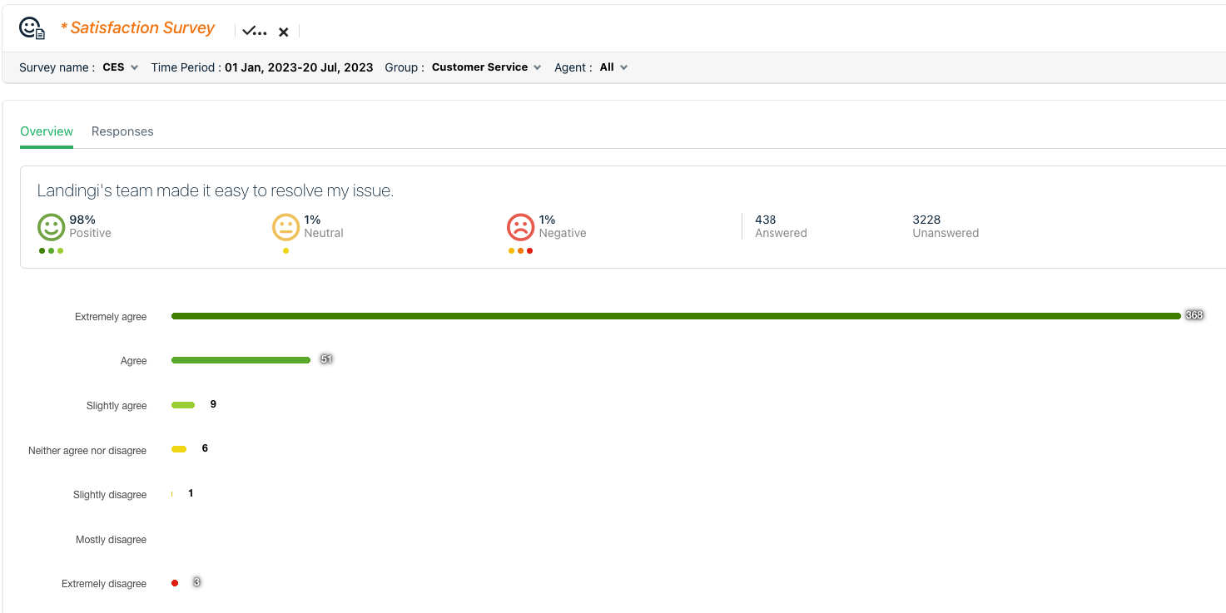Click the checkmark save icon beside title
The width and height of the screenshot is (1226, 613).
tap(254, 32)
